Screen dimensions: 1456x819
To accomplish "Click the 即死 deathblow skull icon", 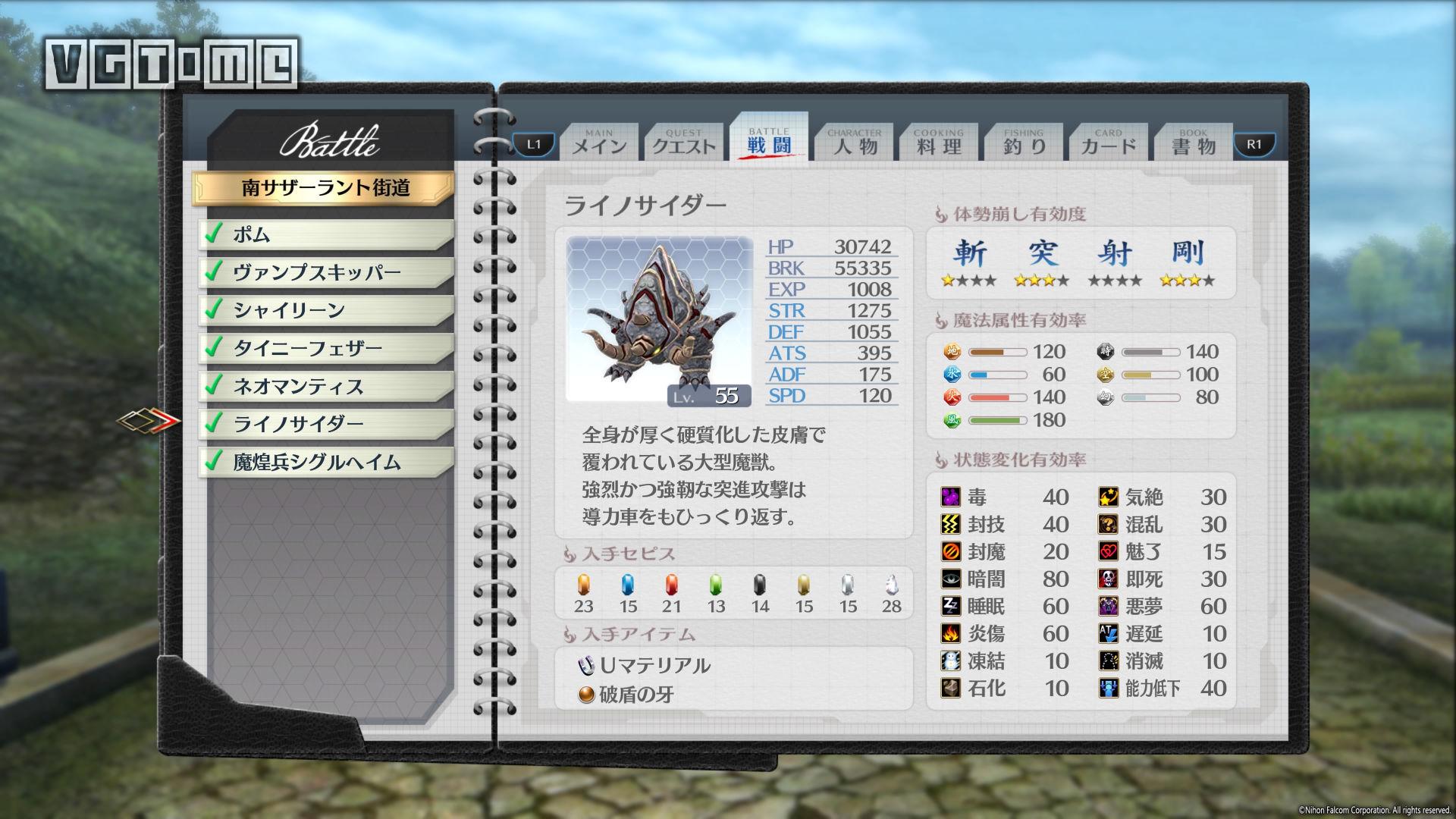I will pos(1108,579).
